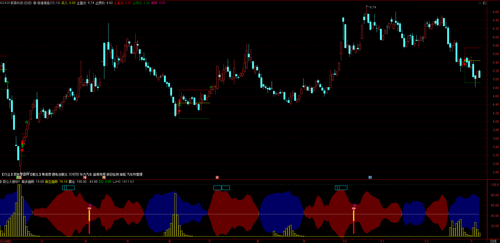Click the green down arrow at July breakout

(x=211, y=87)
